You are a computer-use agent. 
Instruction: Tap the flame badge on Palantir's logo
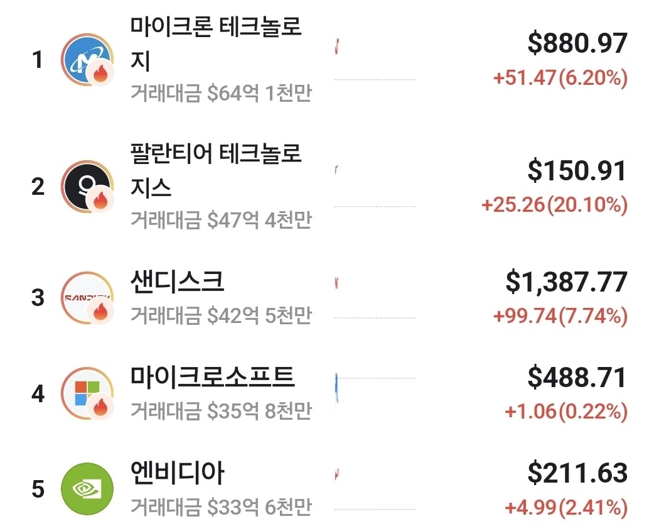pos(100,200)
